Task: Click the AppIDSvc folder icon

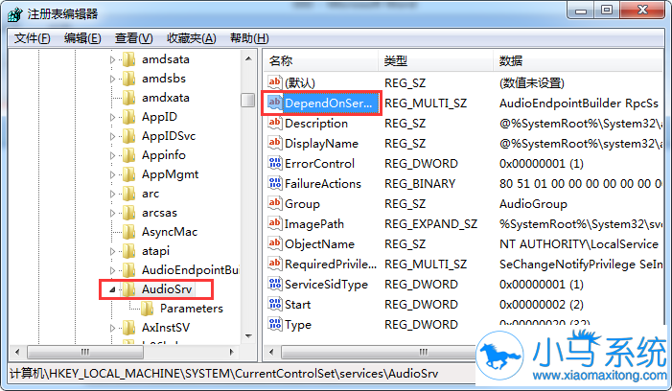Action: 129,136
